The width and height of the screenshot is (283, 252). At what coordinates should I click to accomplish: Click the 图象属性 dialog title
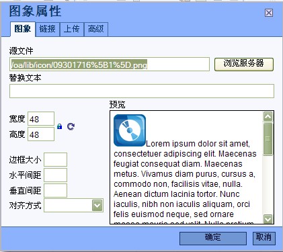click(x=35, y=11)
